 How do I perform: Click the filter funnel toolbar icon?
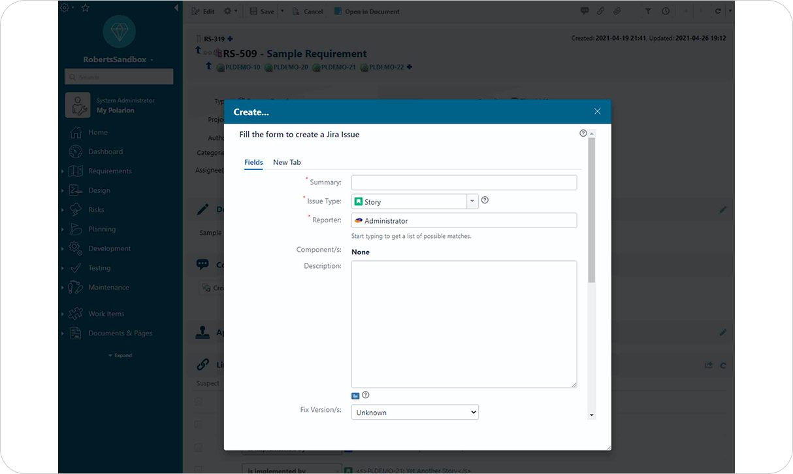coord(648,11)
